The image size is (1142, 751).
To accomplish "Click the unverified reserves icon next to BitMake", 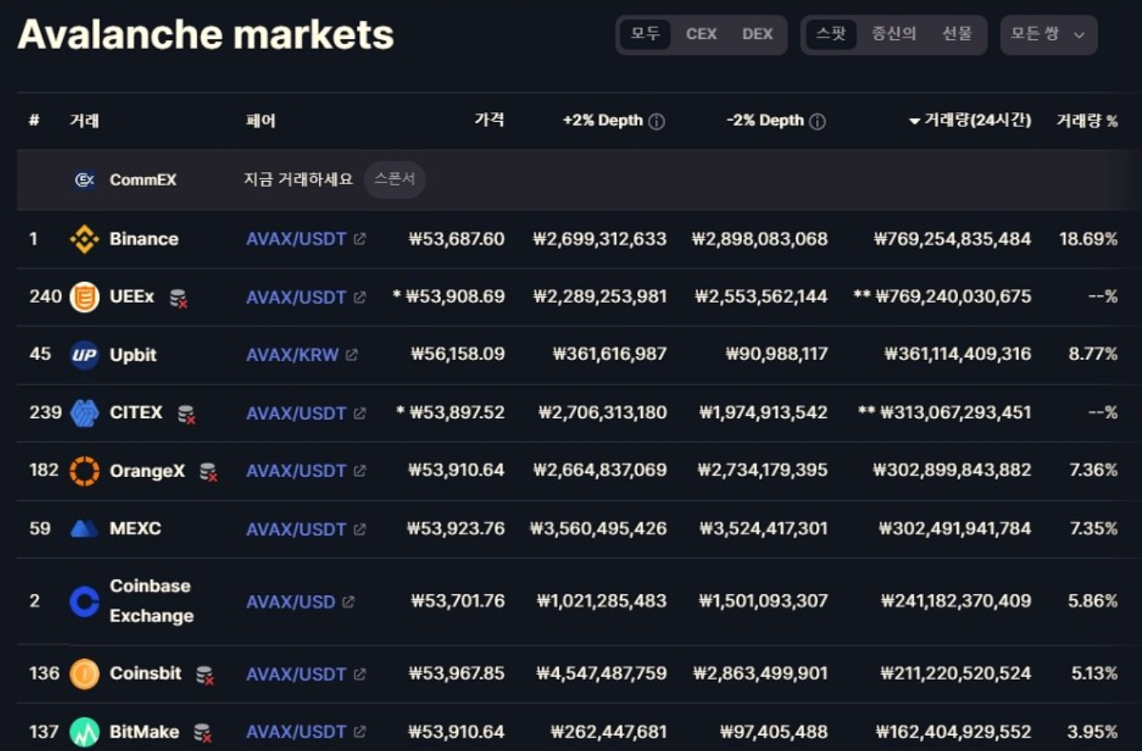I will pyautogui.click(x=202, y=733).
